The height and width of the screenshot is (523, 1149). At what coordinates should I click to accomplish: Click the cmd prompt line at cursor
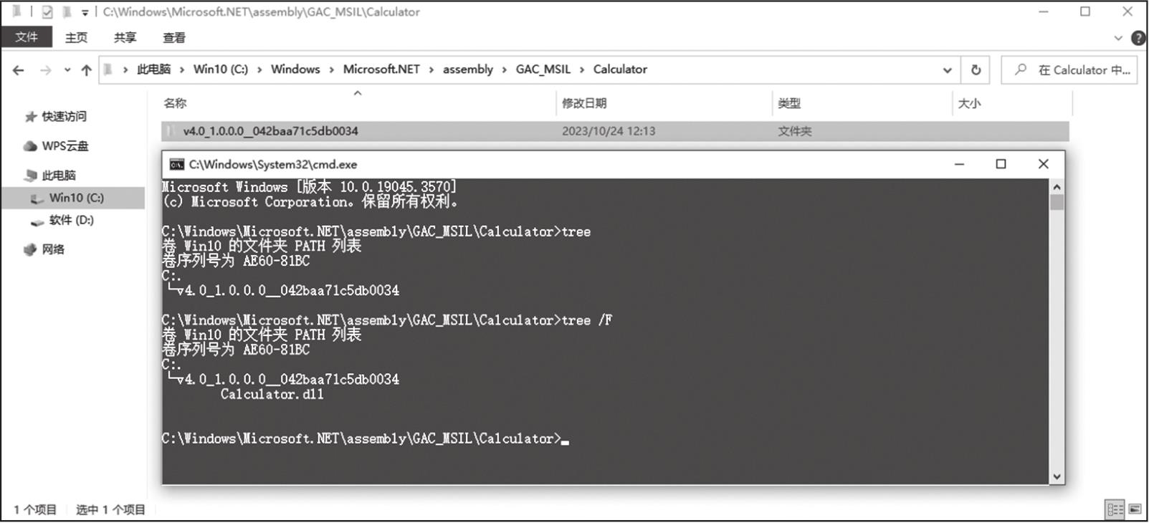[365, 438]
